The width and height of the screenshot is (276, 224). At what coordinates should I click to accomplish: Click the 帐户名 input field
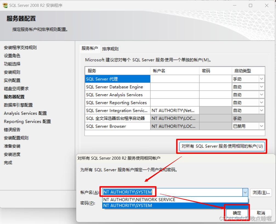pos(172,192)
